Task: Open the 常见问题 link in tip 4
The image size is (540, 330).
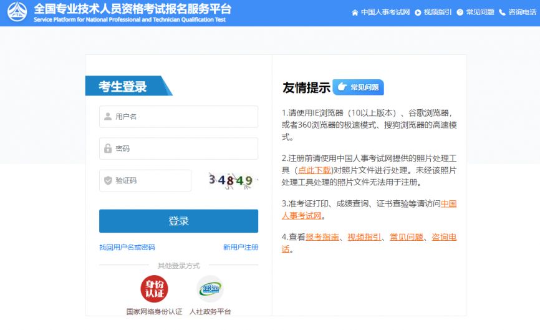Action: (407, 237)
